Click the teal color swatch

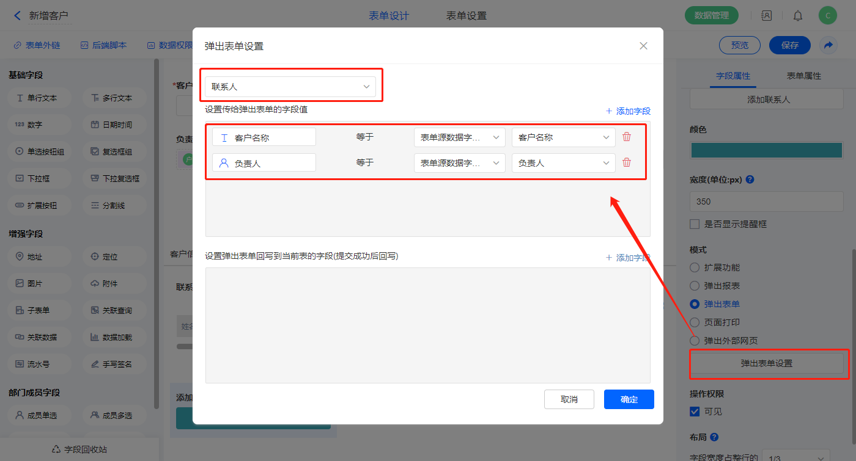click(x=766, y=150)
